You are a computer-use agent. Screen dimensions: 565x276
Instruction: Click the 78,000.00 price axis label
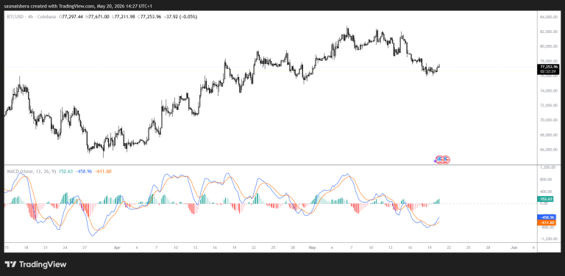[x=549, y=61]
